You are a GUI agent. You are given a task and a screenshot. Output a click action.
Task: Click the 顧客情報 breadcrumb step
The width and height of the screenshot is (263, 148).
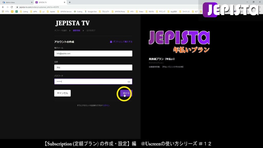tap(77, 31)
